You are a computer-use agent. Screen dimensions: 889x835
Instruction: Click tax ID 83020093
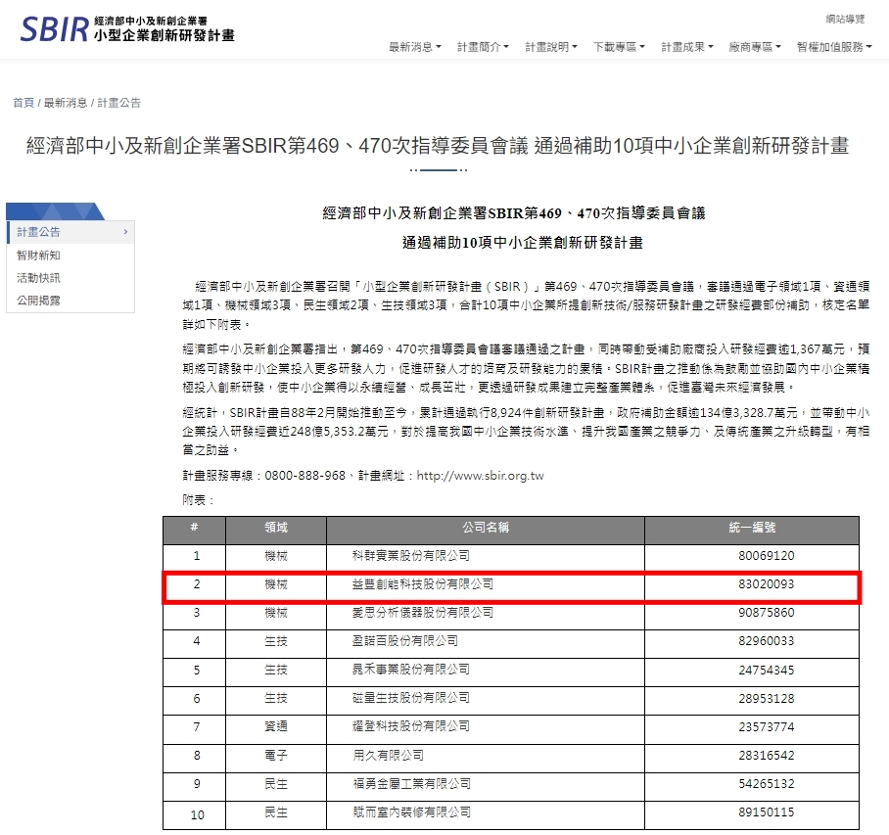[767, 583]
